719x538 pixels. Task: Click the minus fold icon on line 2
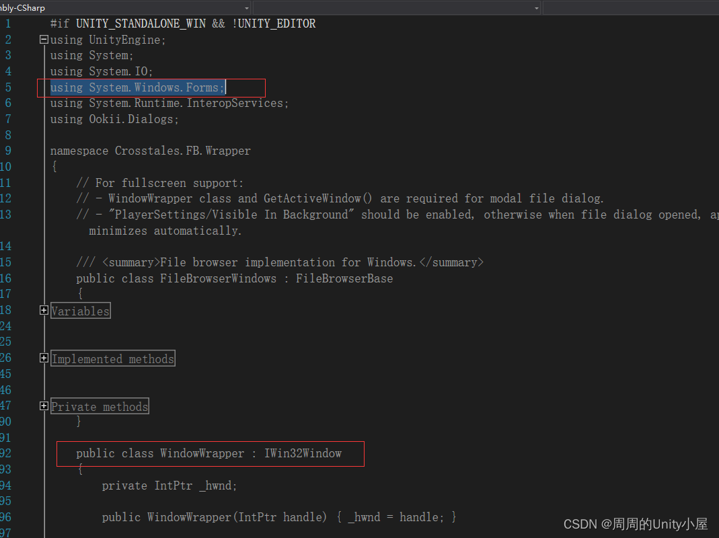pyautogui.click(x=43, y=39)
